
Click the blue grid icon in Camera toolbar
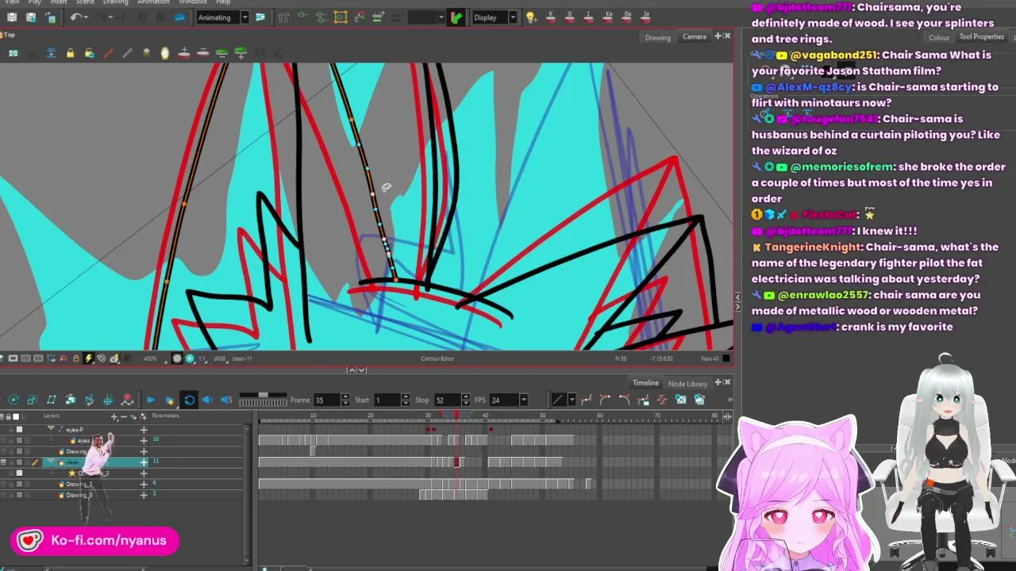click(13, 53)
